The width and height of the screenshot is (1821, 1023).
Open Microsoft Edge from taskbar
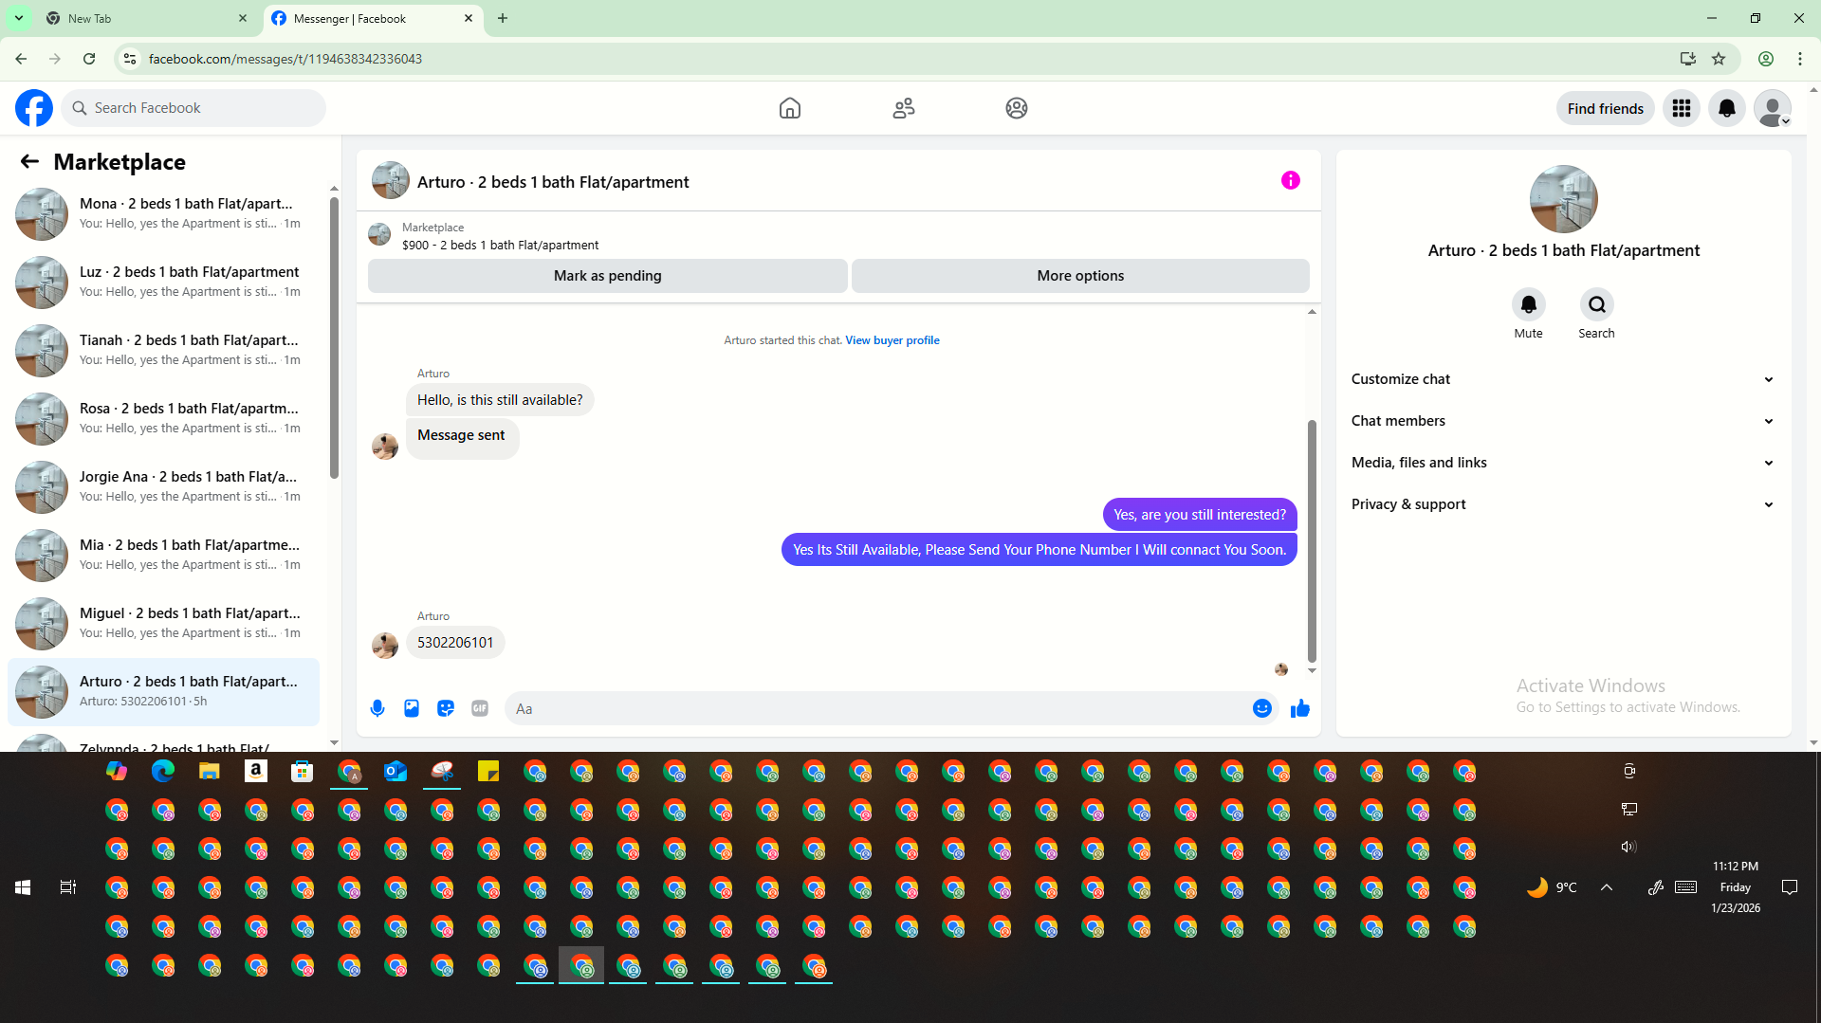tap(163, 772)
